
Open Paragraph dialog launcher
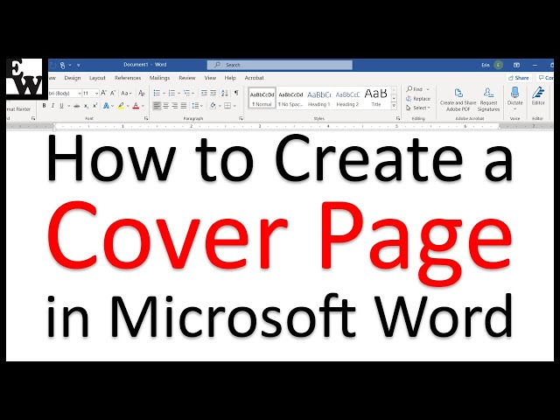click(x=241, y=118)
